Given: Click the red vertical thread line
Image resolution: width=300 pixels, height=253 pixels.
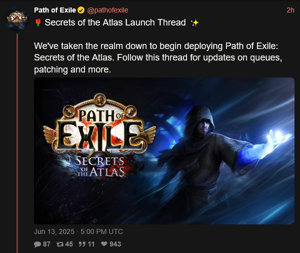Looking at the screenshot, I should [17, 143].
